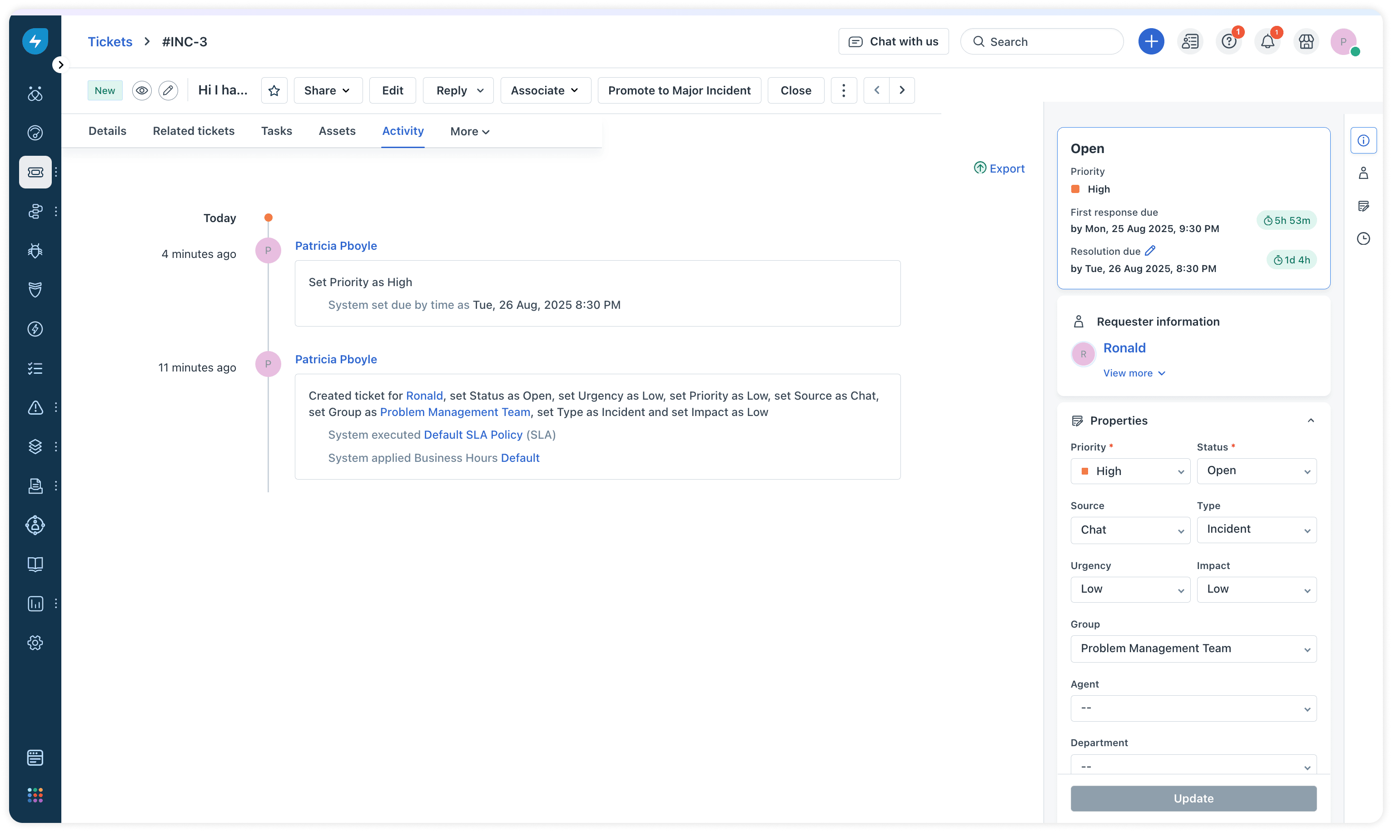Open the Priority High dropdown
This screenshot has width=1392, height=832.
tap(1130, 471)
